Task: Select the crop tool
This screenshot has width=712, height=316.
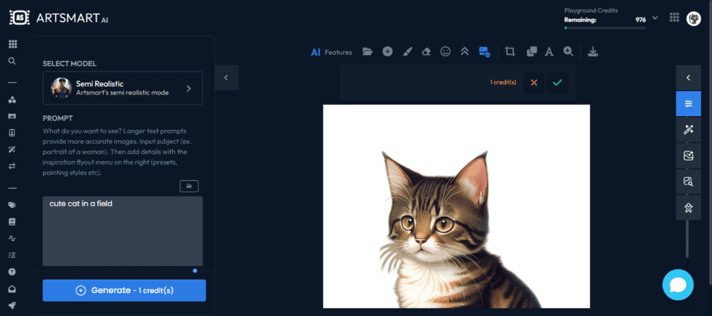Action: (x=510, y=51)
